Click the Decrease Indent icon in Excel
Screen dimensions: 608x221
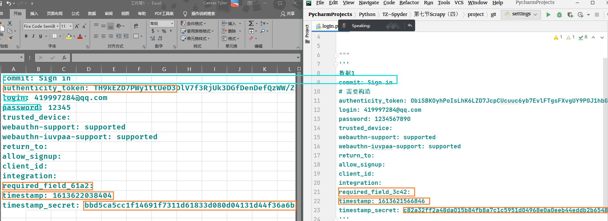tap(119, 36)
